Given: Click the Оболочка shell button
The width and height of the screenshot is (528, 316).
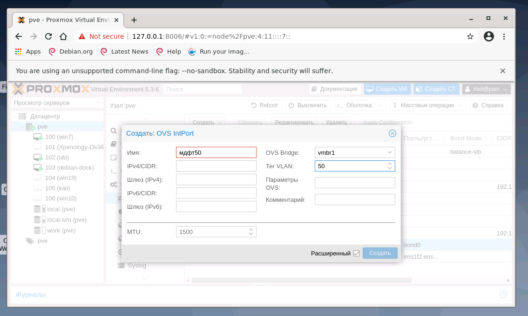Looking at the screenshot, I should pos(355,105).
